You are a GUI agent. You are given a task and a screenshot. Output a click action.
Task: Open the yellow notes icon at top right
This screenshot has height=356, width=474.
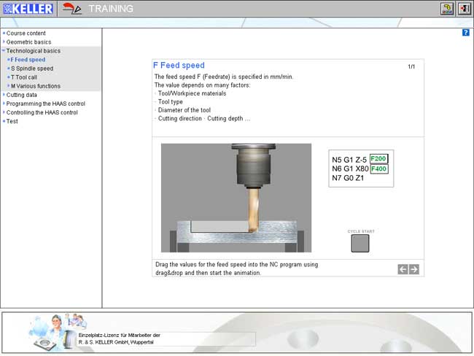pos(447,9)
